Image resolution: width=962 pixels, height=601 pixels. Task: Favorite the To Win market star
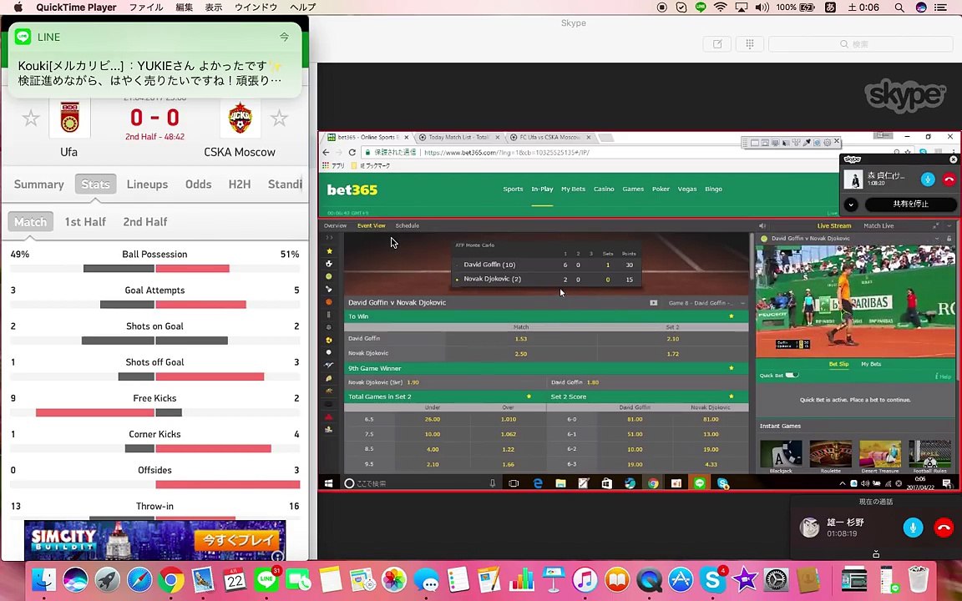[732, 316]
